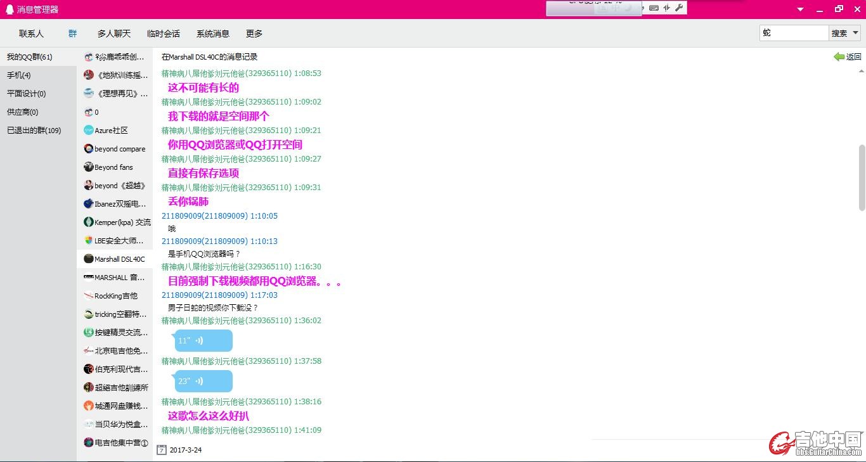This screenshot has width=866, height=462.
Task: Open the Azure社区 group avatar
Action: tap(89, 131)
